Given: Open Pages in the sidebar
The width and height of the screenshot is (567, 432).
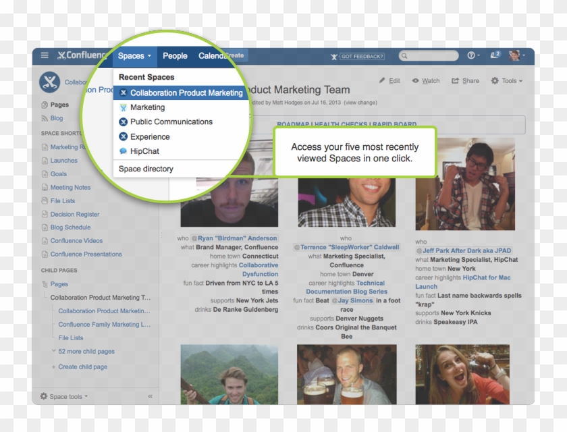Looking at the screenshot, I should [59, 105].
